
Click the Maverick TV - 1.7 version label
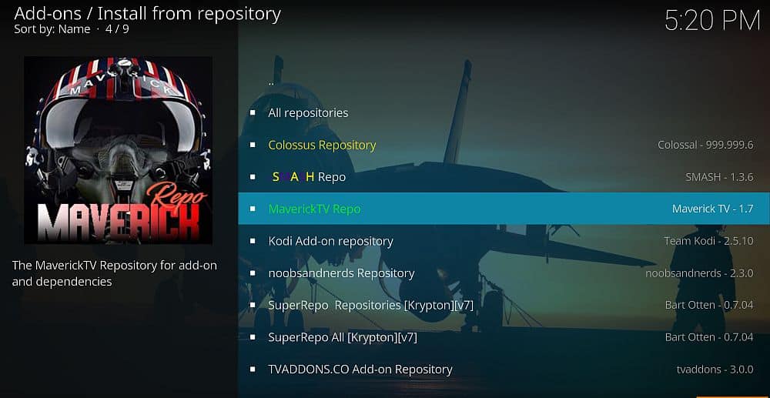click(712, 209)
